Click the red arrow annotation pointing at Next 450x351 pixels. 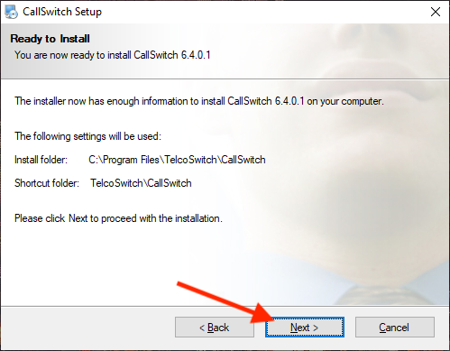point(225,302)
